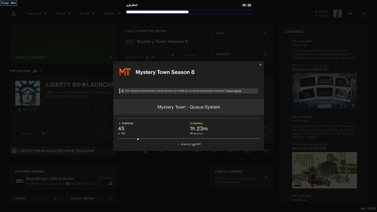Image resolution: width=377 pixels, height=212 pixels.
Task: Click Connect on the Liberty 99 card
Action: pyautogui.click(x=26, y=134)
